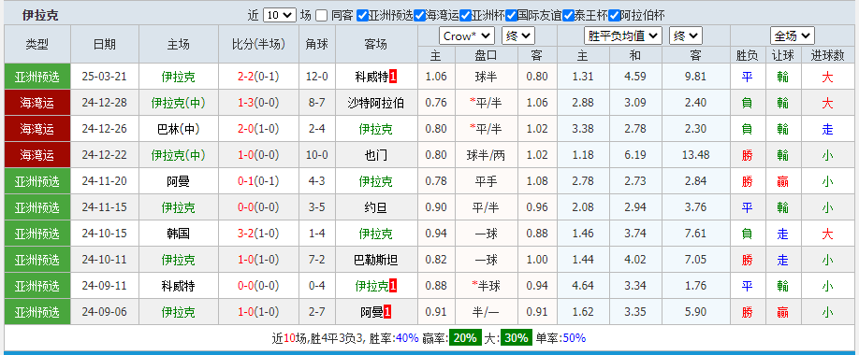This screenshot has width=859, height=355.
Task: Open the Crow* bookmaker dropdown
Action: tap(467, 36)
